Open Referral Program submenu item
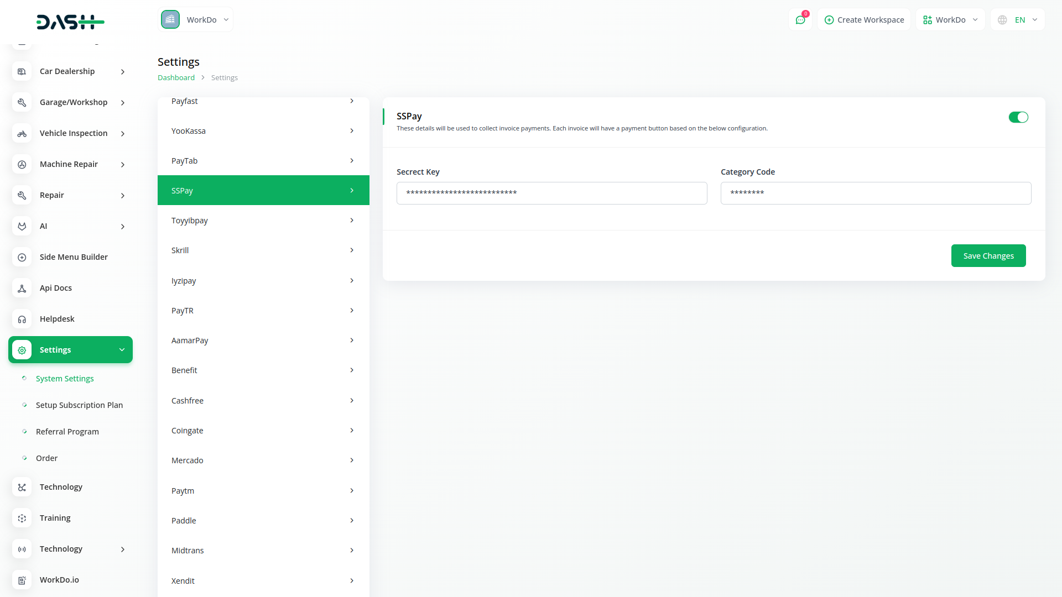 tap(67, 432)
